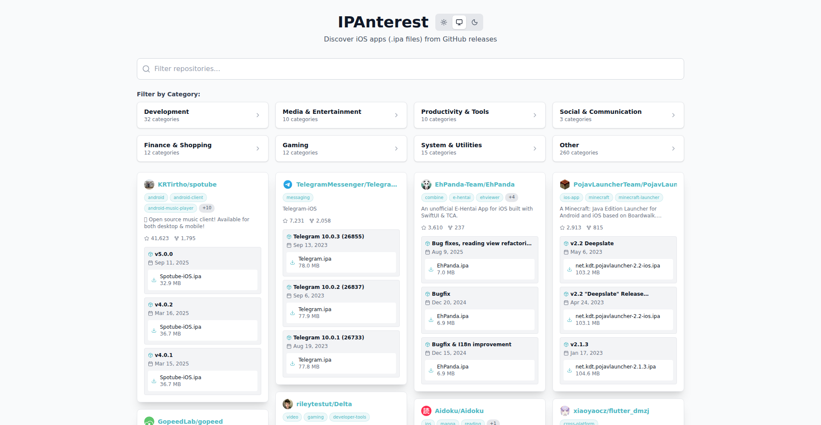Image resolution: width=821 pixels, height=425 pixels.
Task: Download pojavlauncher-2.2-ios.ipa 103.1 MB icon
Action: click(x=570, y=320)
